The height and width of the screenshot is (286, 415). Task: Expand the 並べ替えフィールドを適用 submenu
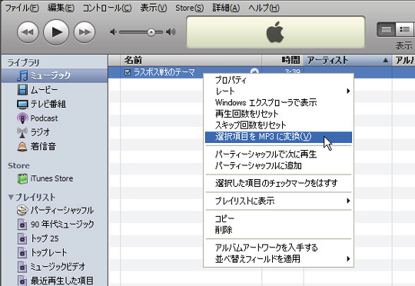coord(278,259)
